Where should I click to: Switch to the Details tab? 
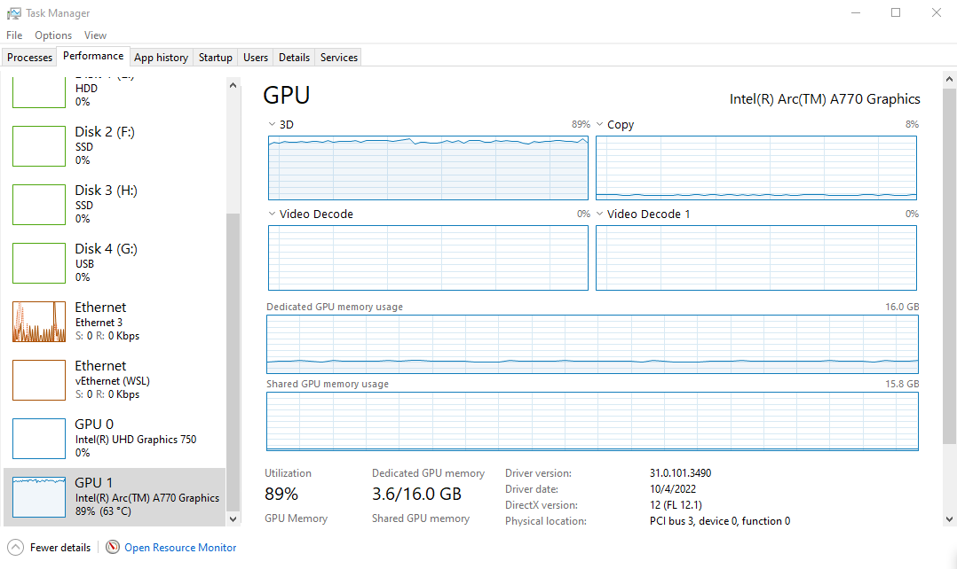pyautogui.click(x=294, y=58)
